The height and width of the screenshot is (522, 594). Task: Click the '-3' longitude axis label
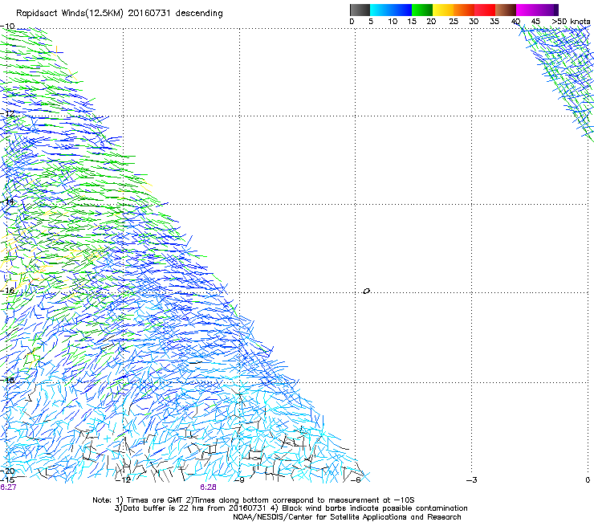472,480
